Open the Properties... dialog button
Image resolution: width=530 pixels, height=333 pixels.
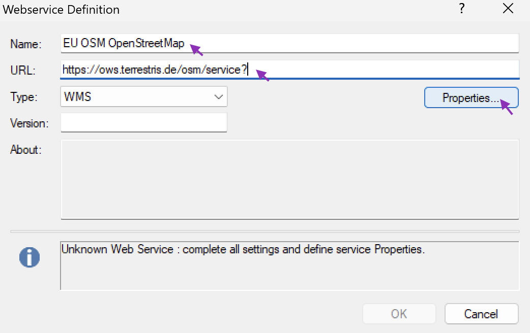click(x=471, y=97)
